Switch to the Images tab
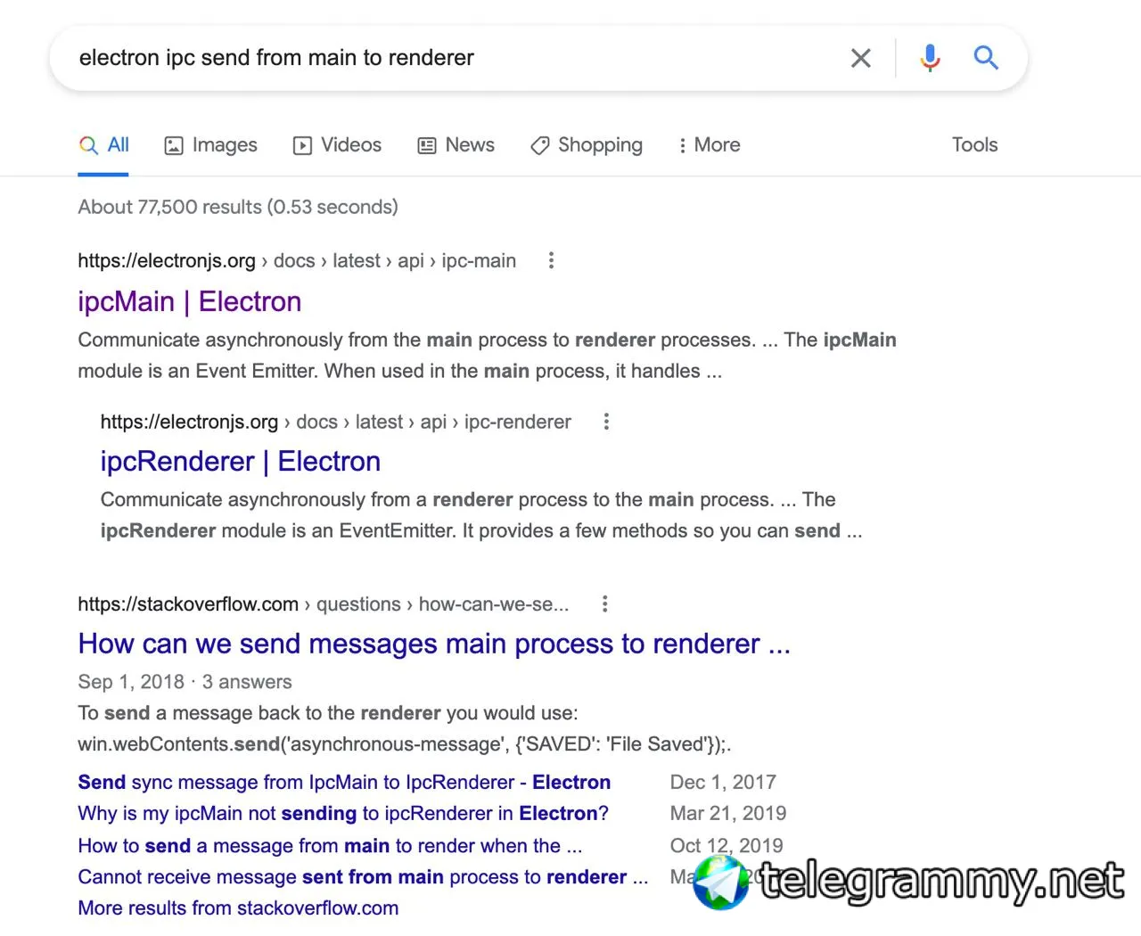Image resolution: width=1141 pixels, height=936 pixels. click(x=211, y=145)
